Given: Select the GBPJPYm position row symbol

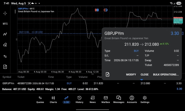Looking at the screenshot, I should [8, 83].
